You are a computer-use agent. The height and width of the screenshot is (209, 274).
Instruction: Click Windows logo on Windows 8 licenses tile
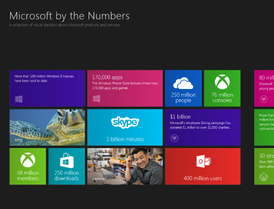(19, 99)
